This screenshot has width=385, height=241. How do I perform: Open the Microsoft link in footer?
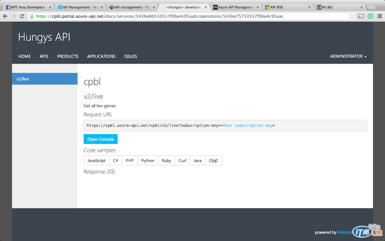[x=345, y=232]
